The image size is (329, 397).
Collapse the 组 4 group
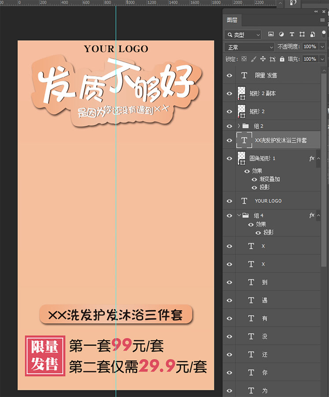[x=239, y=215]
